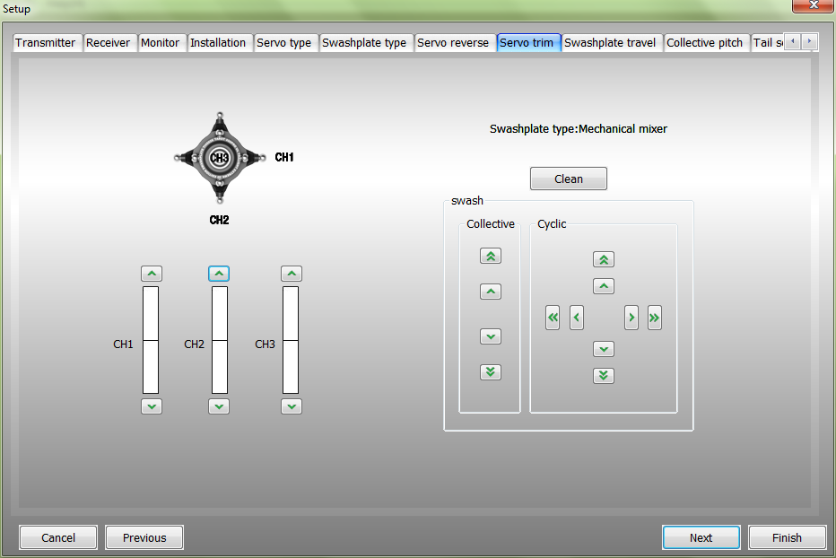Click the CH2 trim slider bar
Viewport: 836px width, 558px height.
(x=219, y=340)
